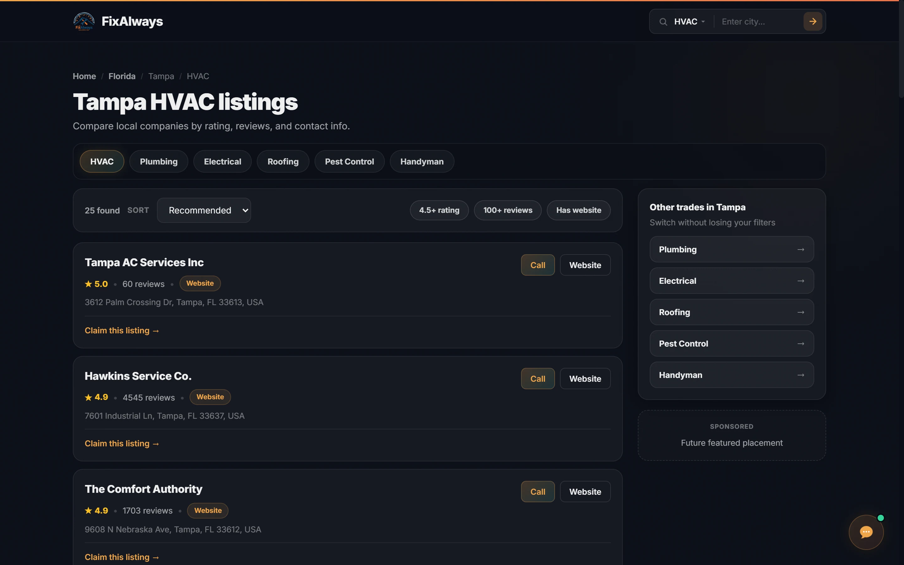Screen dimensions: 904x565
Task: Click the Florida breadcrumb link
Action: [x=122, y=76]
